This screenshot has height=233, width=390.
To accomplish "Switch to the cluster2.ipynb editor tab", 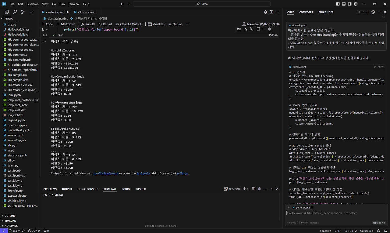I will [x=55, y=12].
